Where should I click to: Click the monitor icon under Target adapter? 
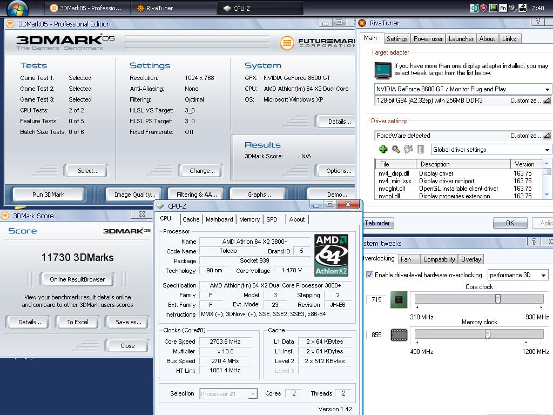(x=383, y=70)
